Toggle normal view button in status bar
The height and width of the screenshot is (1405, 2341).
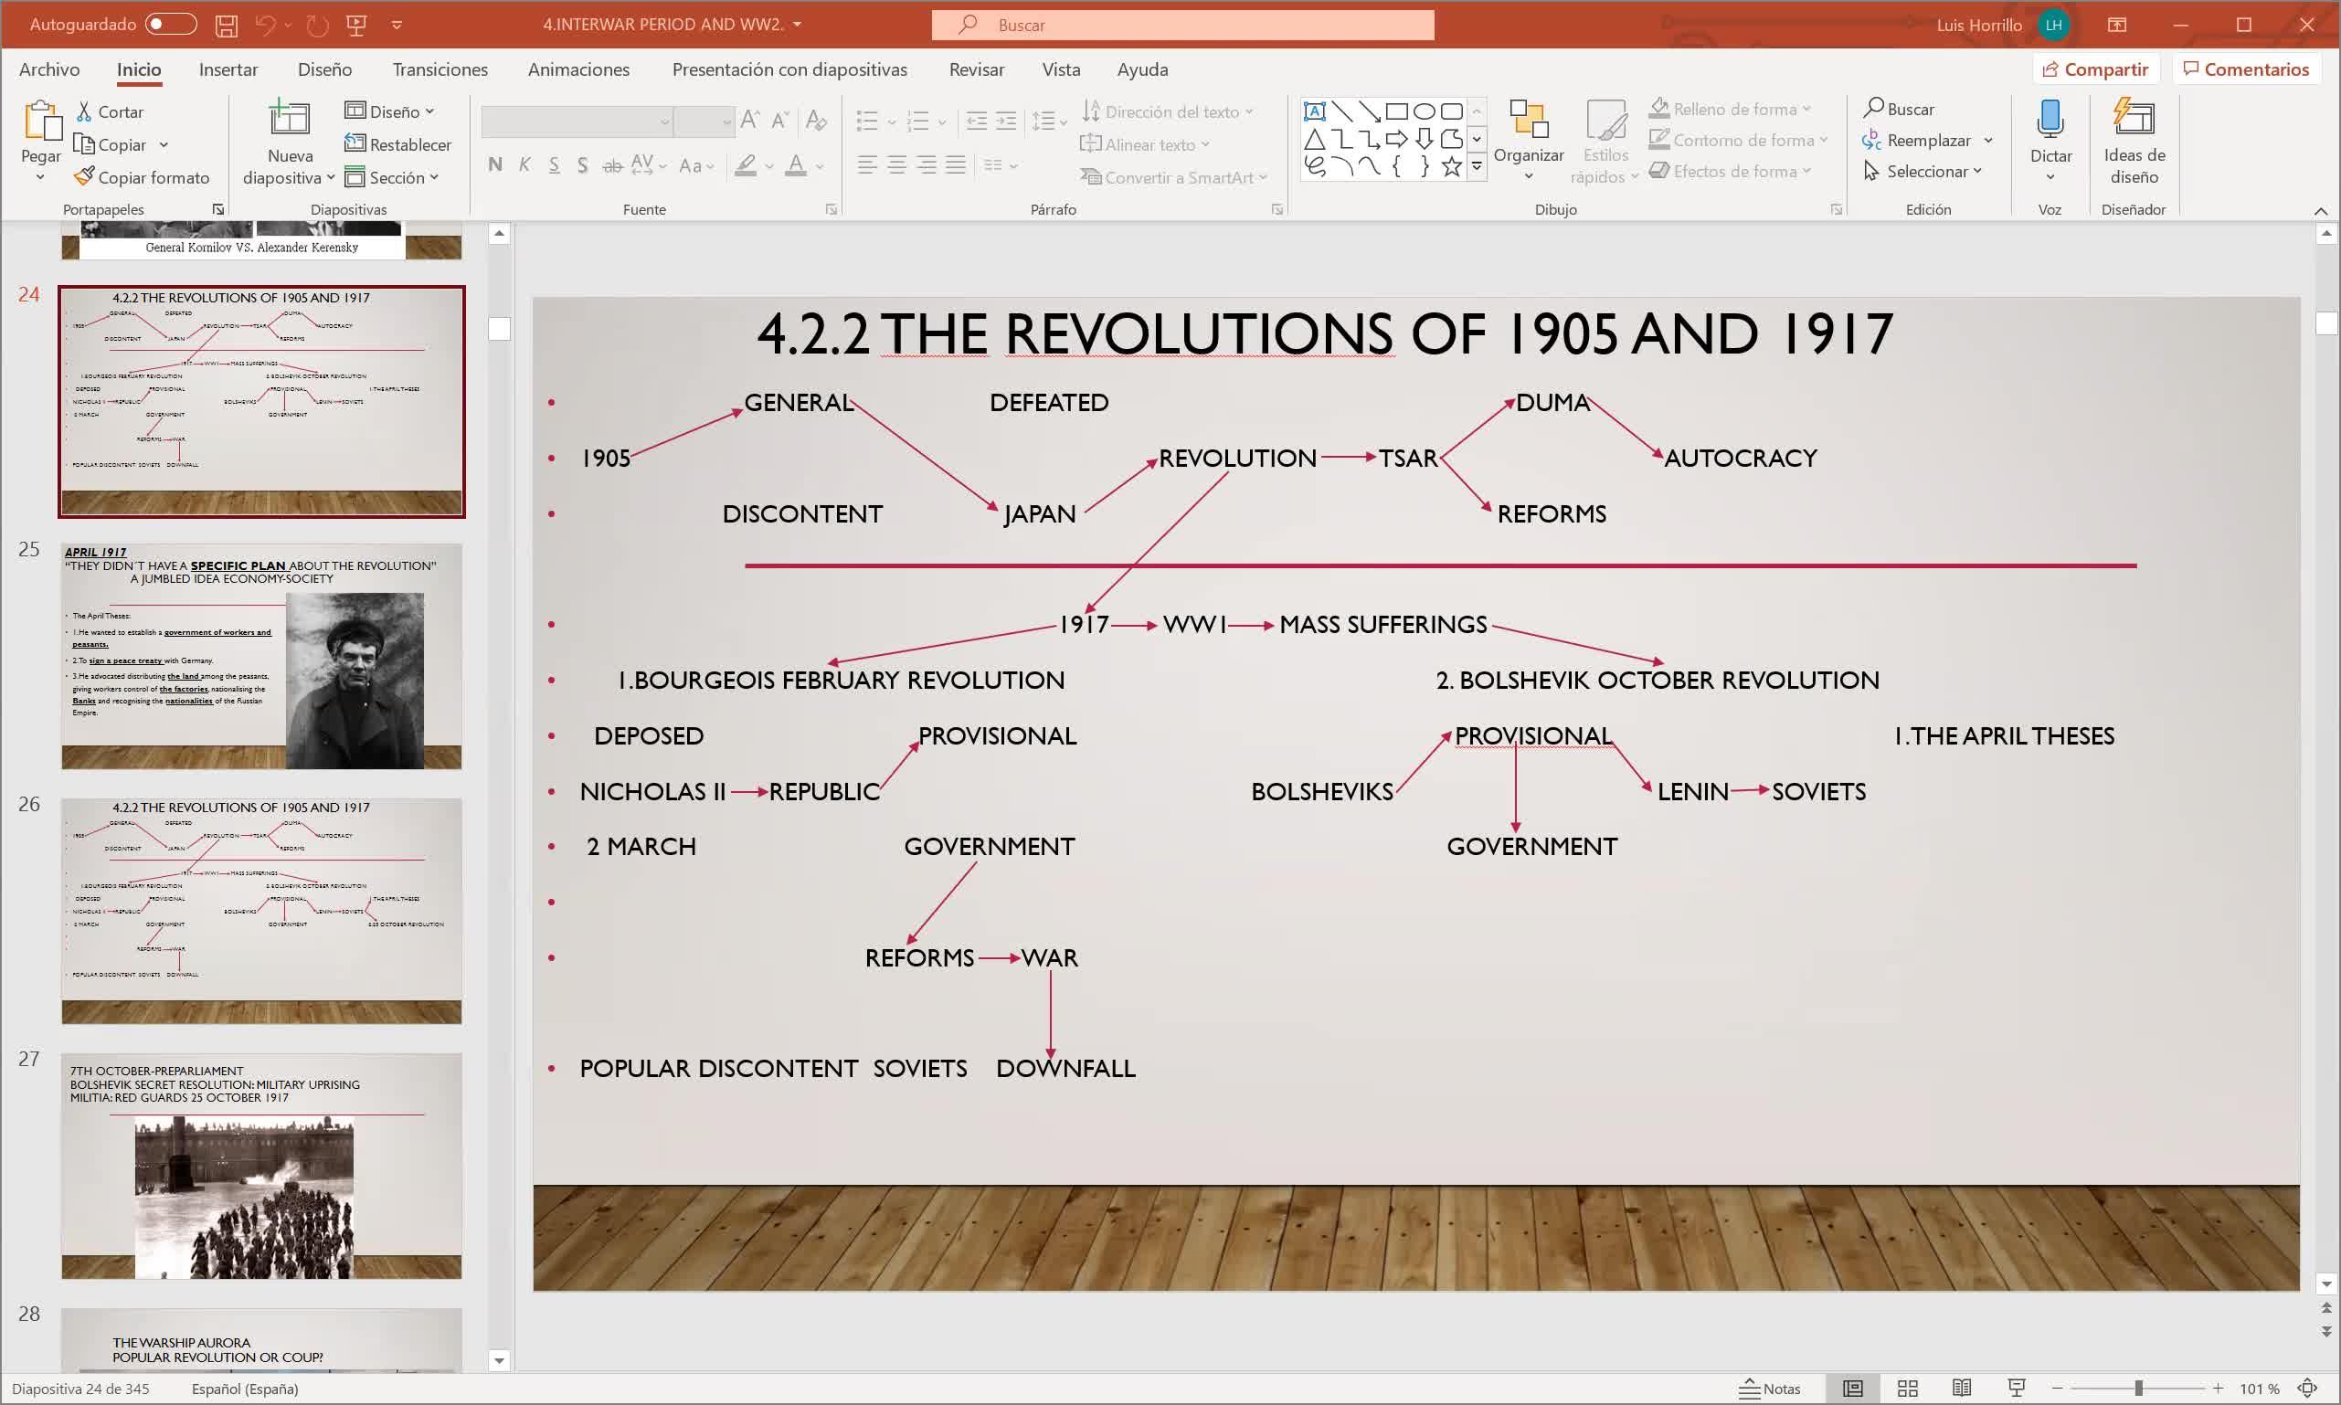(1852, 1388)
